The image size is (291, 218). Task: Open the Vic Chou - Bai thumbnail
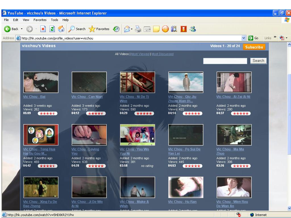tap(41, 82)
